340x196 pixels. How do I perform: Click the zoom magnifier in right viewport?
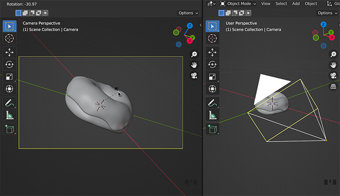click(333, 54)
